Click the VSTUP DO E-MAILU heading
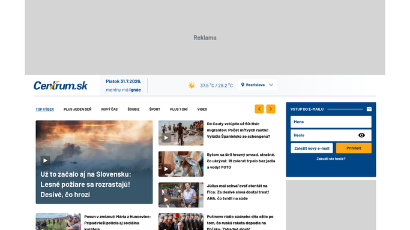 [307, 109]
